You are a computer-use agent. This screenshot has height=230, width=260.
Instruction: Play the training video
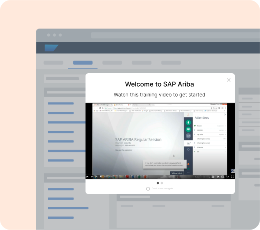tap(92, 177)
